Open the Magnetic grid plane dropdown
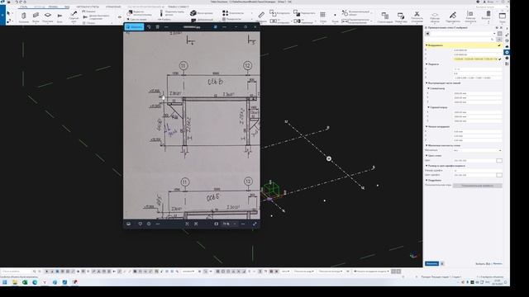 [x=478, y=150]
